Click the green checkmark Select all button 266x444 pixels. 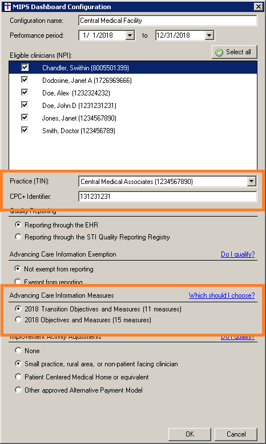[234, 52]
